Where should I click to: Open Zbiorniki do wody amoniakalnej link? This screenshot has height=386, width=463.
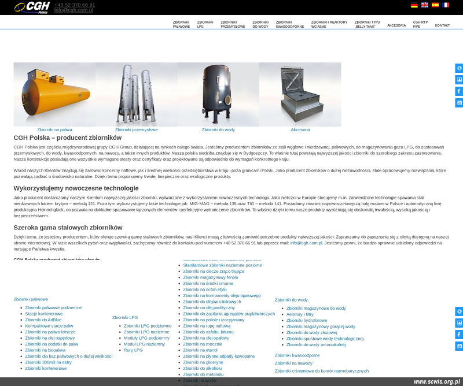[x=316, y=345]
